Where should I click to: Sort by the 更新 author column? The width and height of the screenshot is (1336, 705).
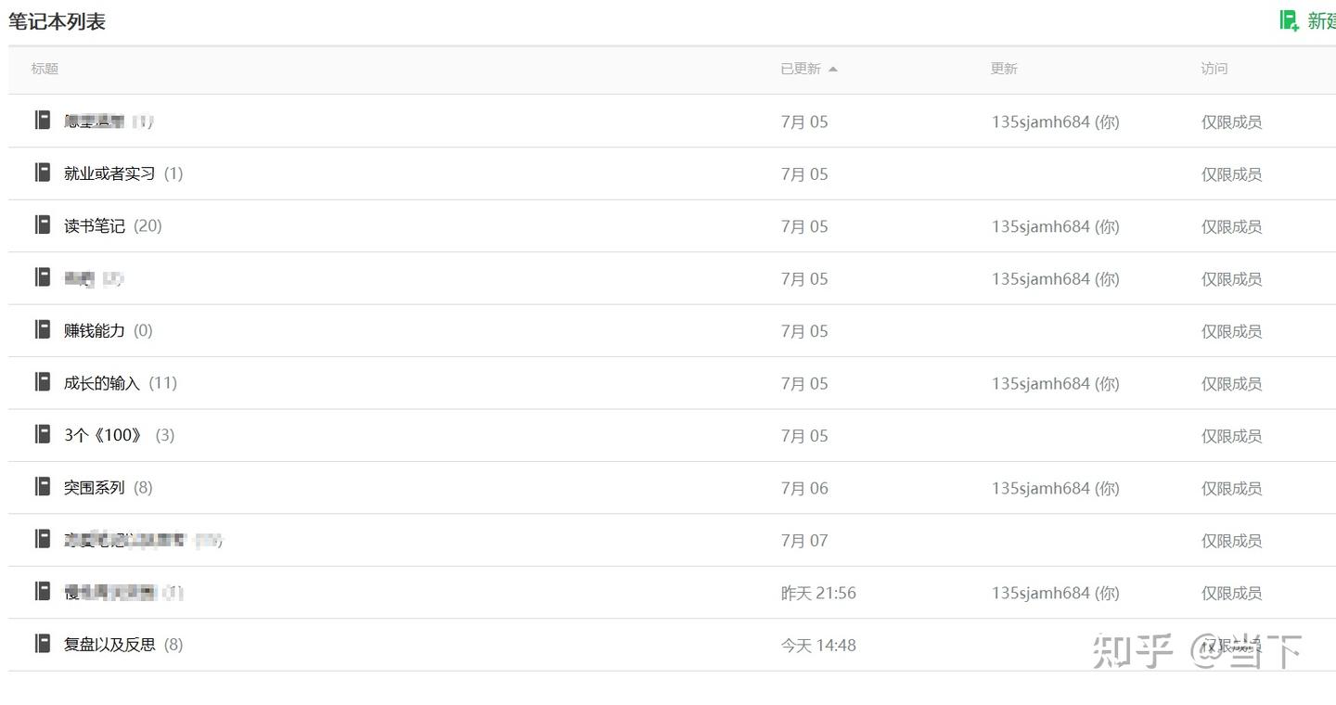[1004, 69]
